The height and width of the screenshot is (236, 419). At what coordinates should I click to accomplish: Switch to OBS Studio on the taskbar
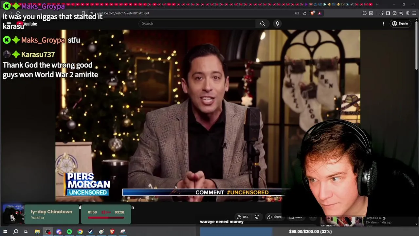click(x=48, y=232)
